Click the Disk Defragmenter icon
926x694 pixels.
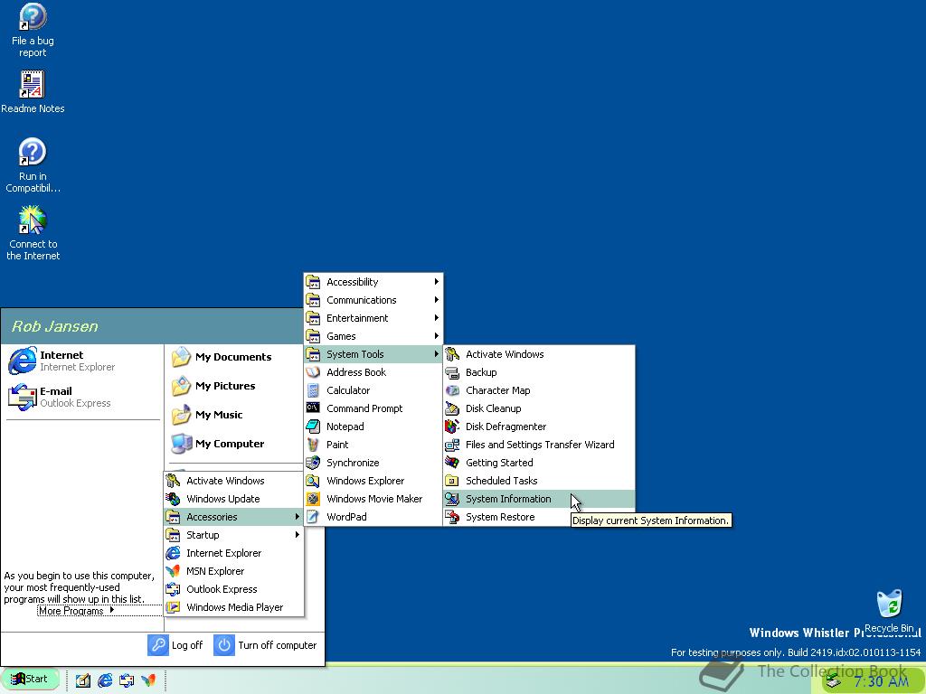pos(452,427)
